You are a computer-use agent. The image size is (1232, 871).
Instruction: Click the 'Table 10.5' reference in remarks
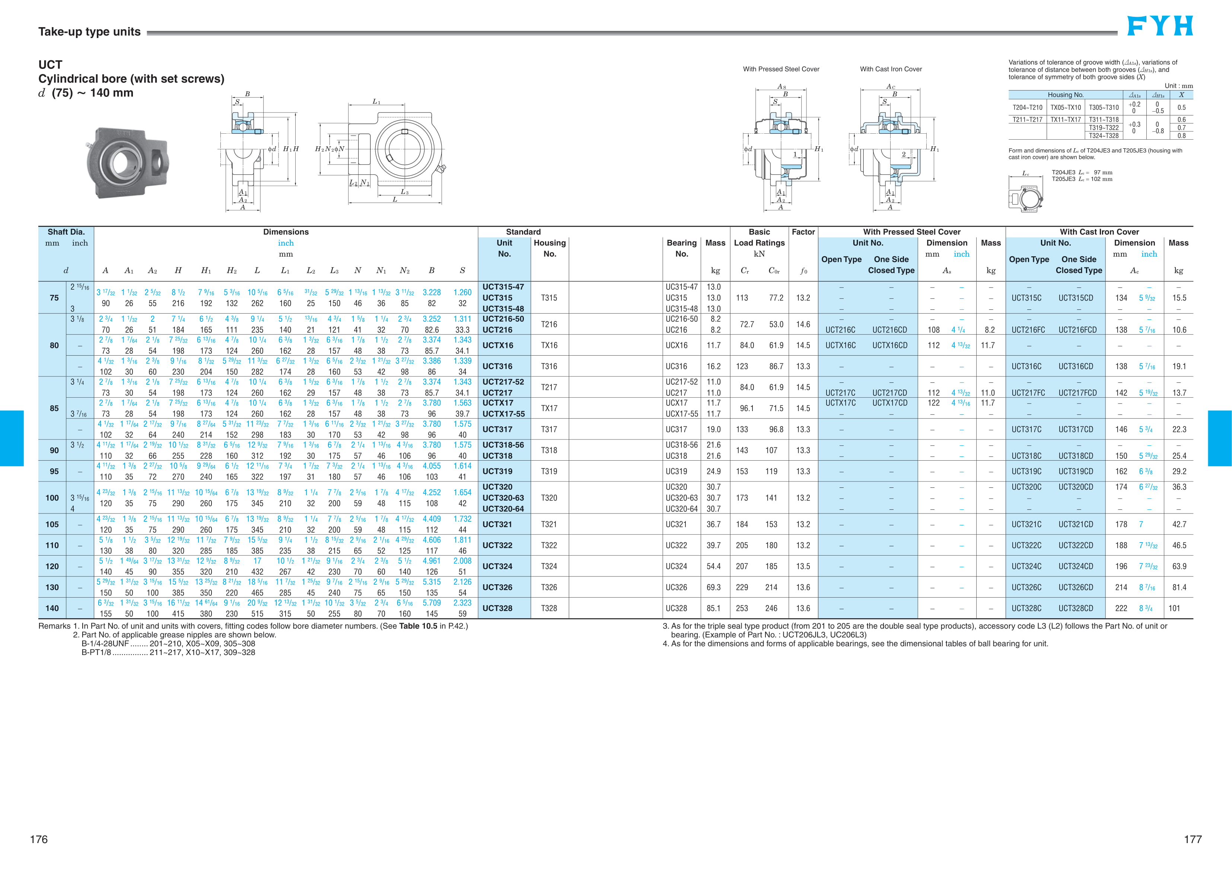(x=418, y=626)
